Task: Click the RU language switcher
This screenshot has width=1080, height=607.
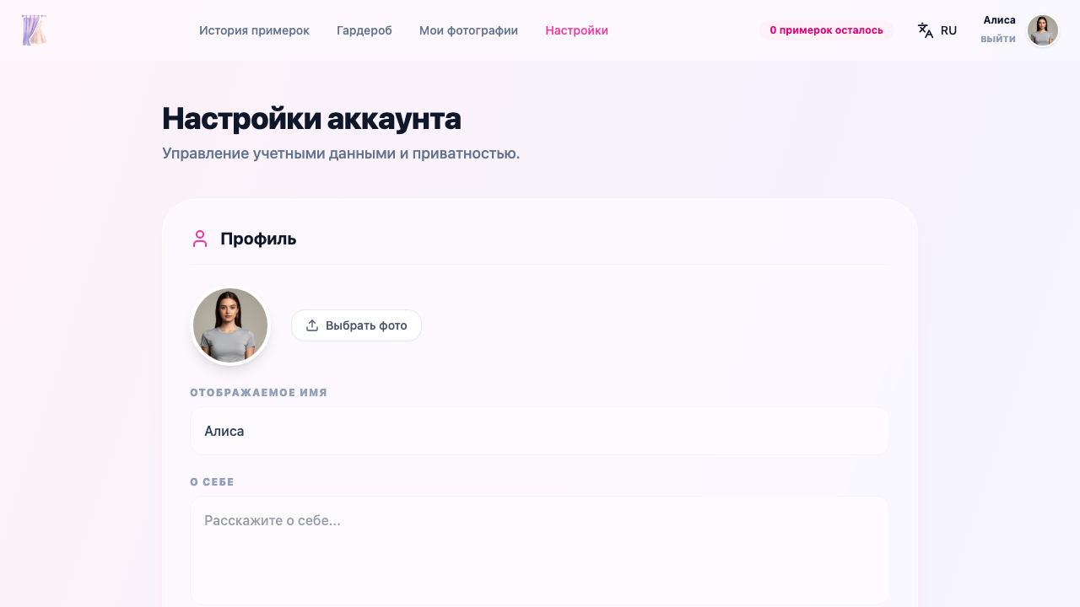Action: pos(948,30)
